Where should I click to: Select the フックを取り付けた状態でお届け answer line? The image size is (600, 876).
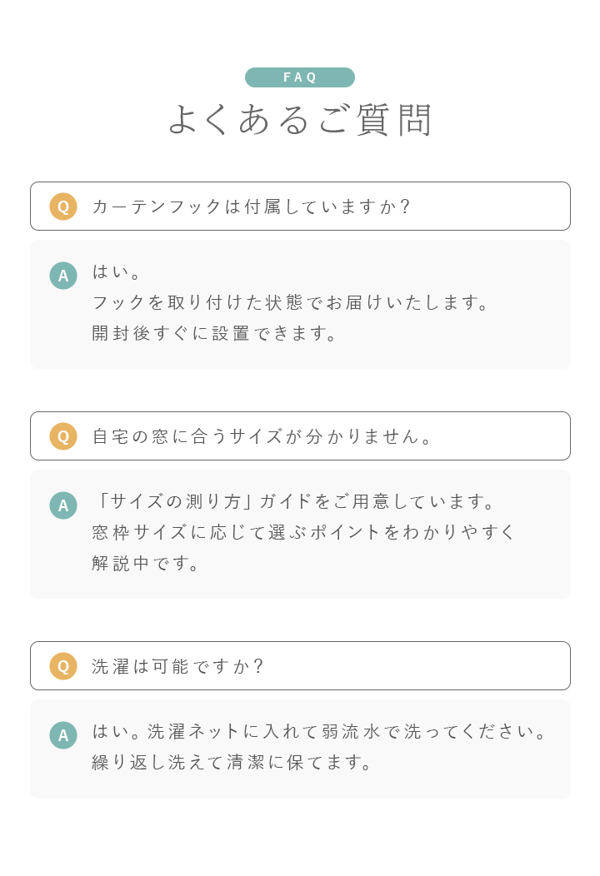[290, 302]
